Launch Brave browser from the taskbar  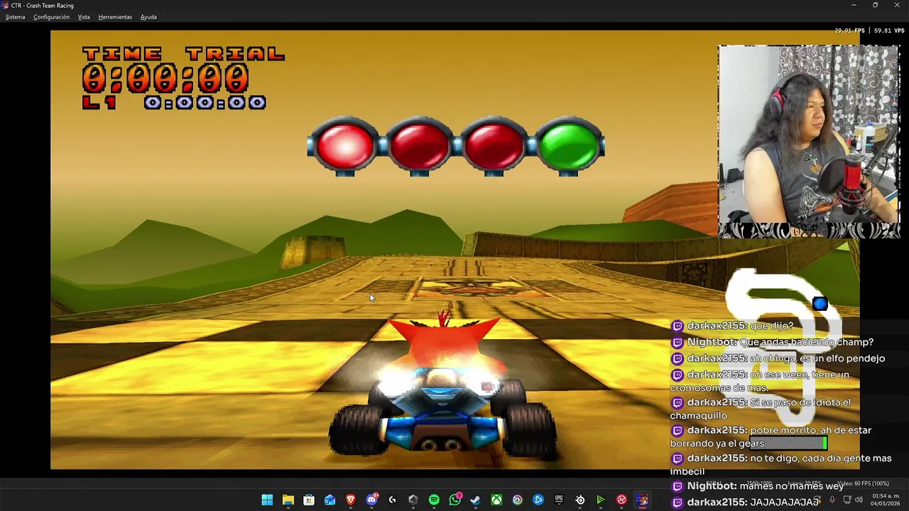350,500
